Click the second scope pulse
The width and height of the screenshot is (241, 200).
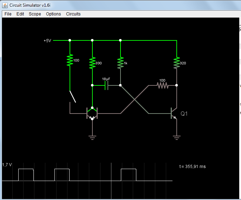click(62, 175)
